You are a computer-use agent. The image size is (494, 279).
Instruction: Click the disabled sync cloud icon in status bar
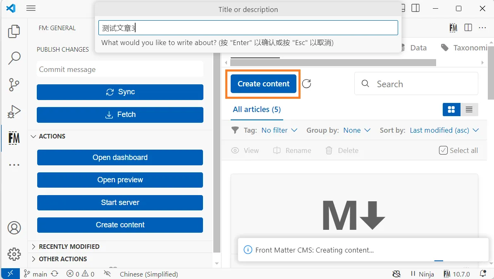tap(397, 274)
